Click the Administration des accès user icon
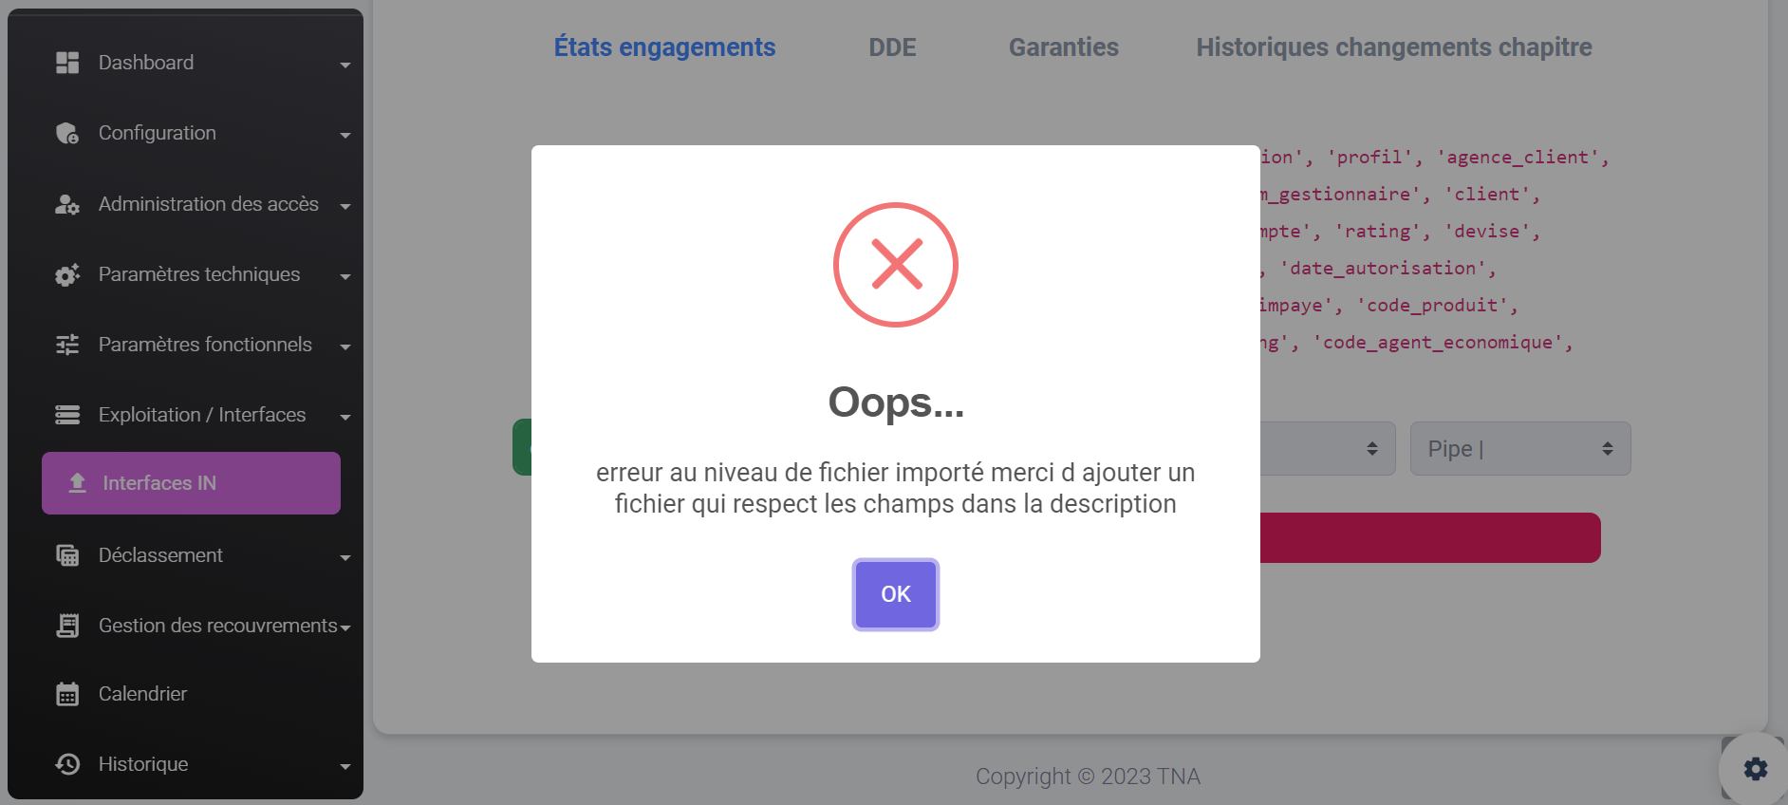The height and width of the screenshot is (805, 1788). coord(67,204)
